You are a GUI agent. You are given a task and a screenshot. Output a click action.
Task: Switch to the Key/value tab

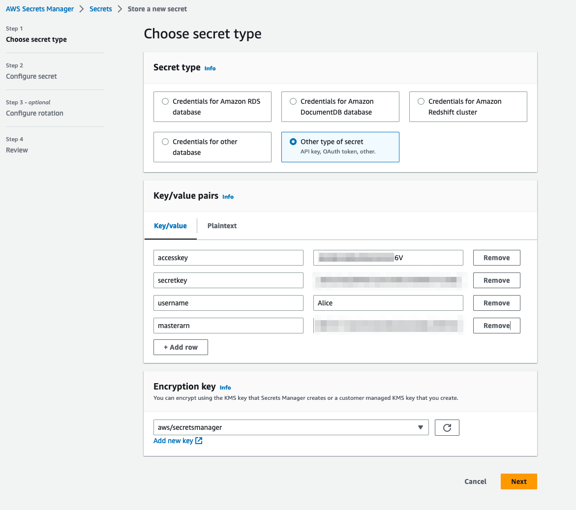[x=171, y=226]
